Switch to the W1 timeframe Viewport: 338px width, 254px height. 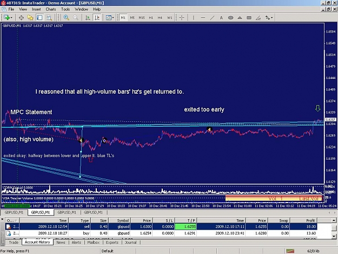click(x=170, y=18)
